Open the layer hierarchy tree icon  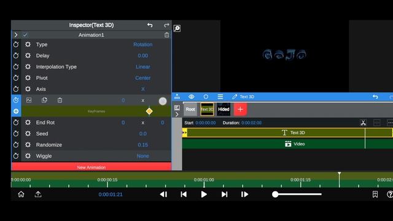pos(177,96)
